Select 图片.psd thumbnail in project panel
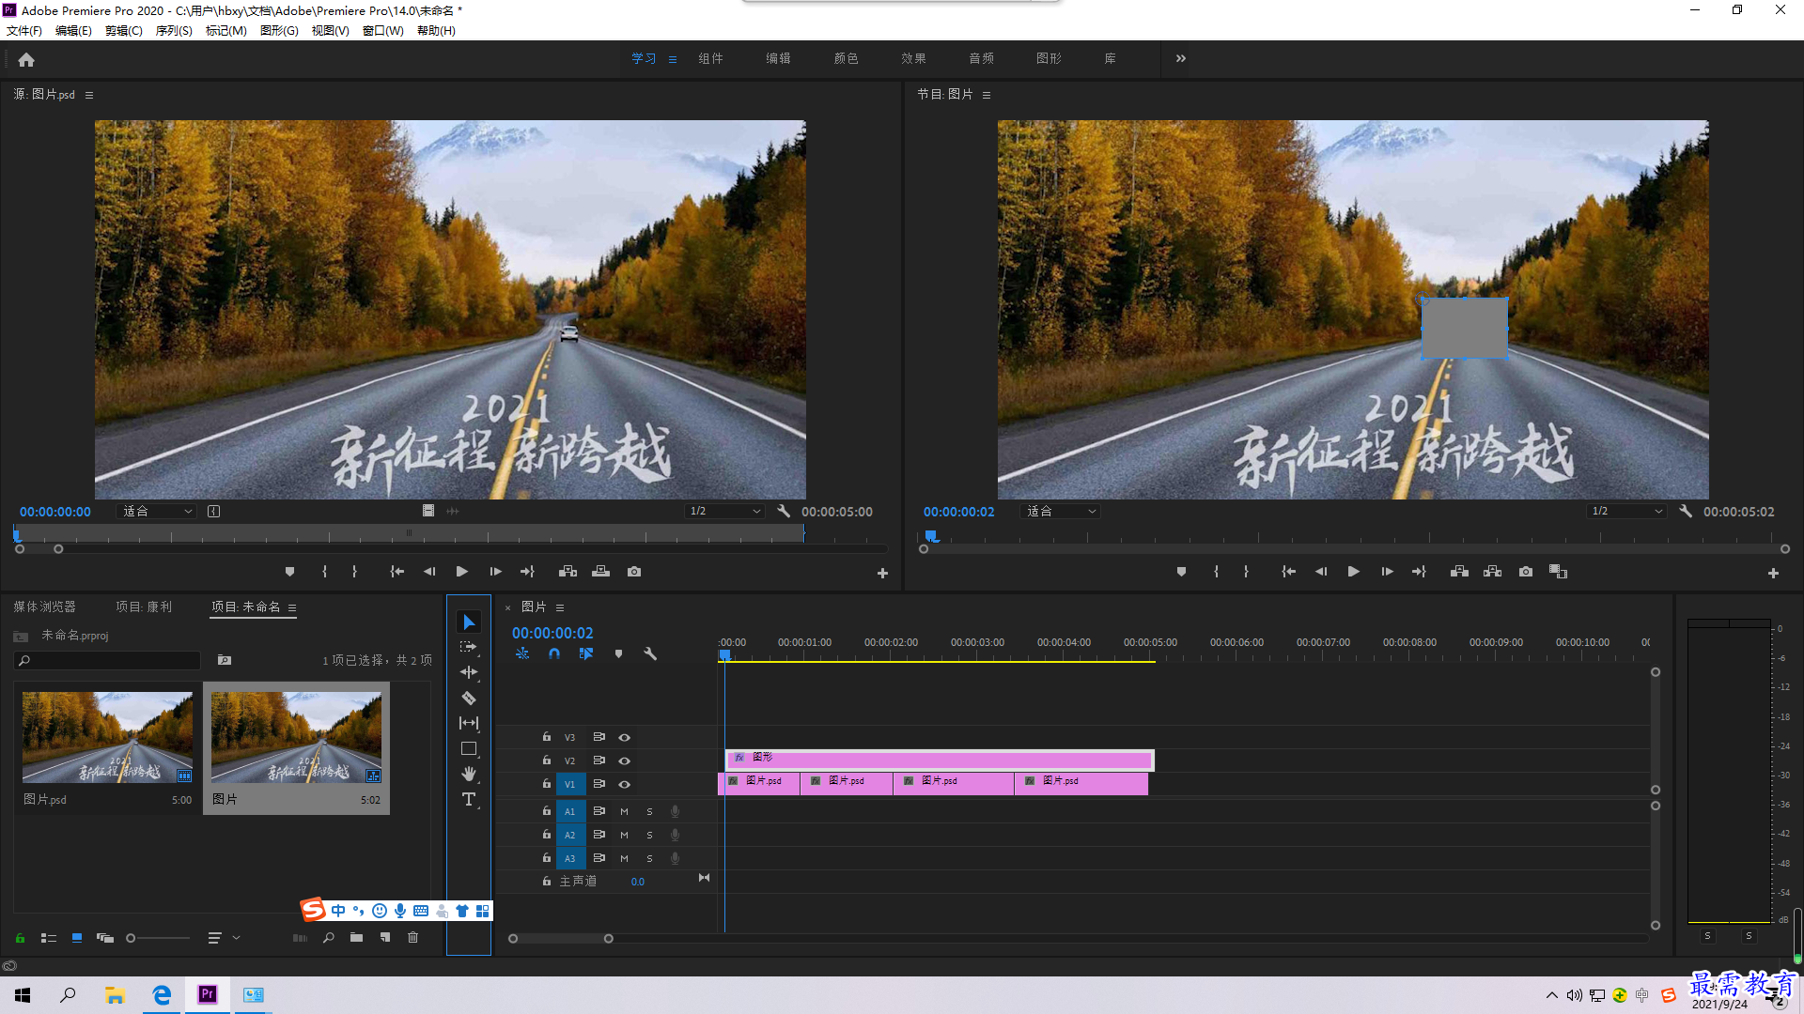The height and width of the screenshot is (1014, 1804). [107, 738]
